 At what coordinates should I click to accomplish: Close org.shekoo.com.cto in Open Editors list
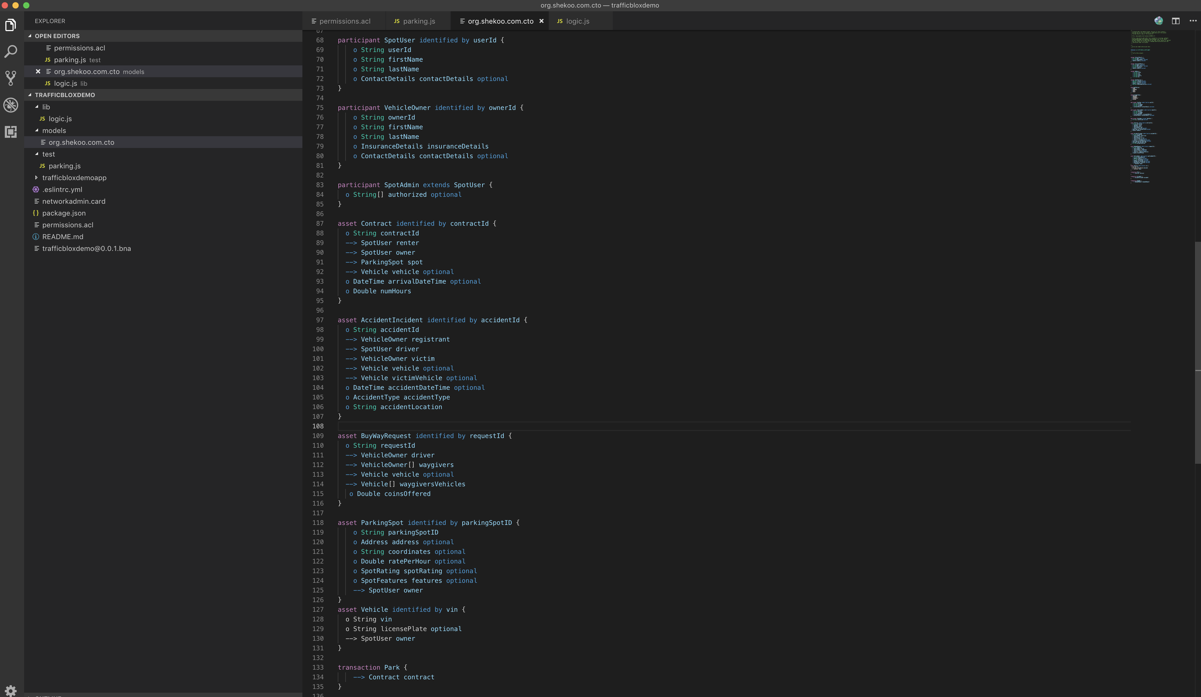[x=38, y=72]
